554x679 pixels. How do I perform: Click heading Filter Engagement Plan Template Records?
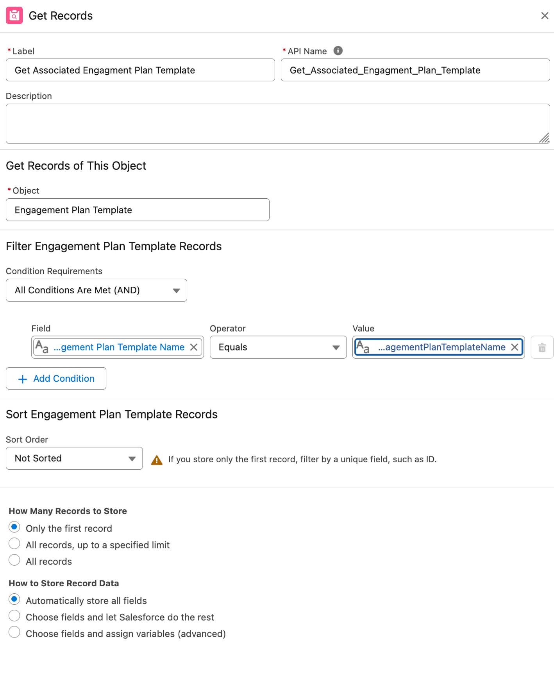(114, 246)
